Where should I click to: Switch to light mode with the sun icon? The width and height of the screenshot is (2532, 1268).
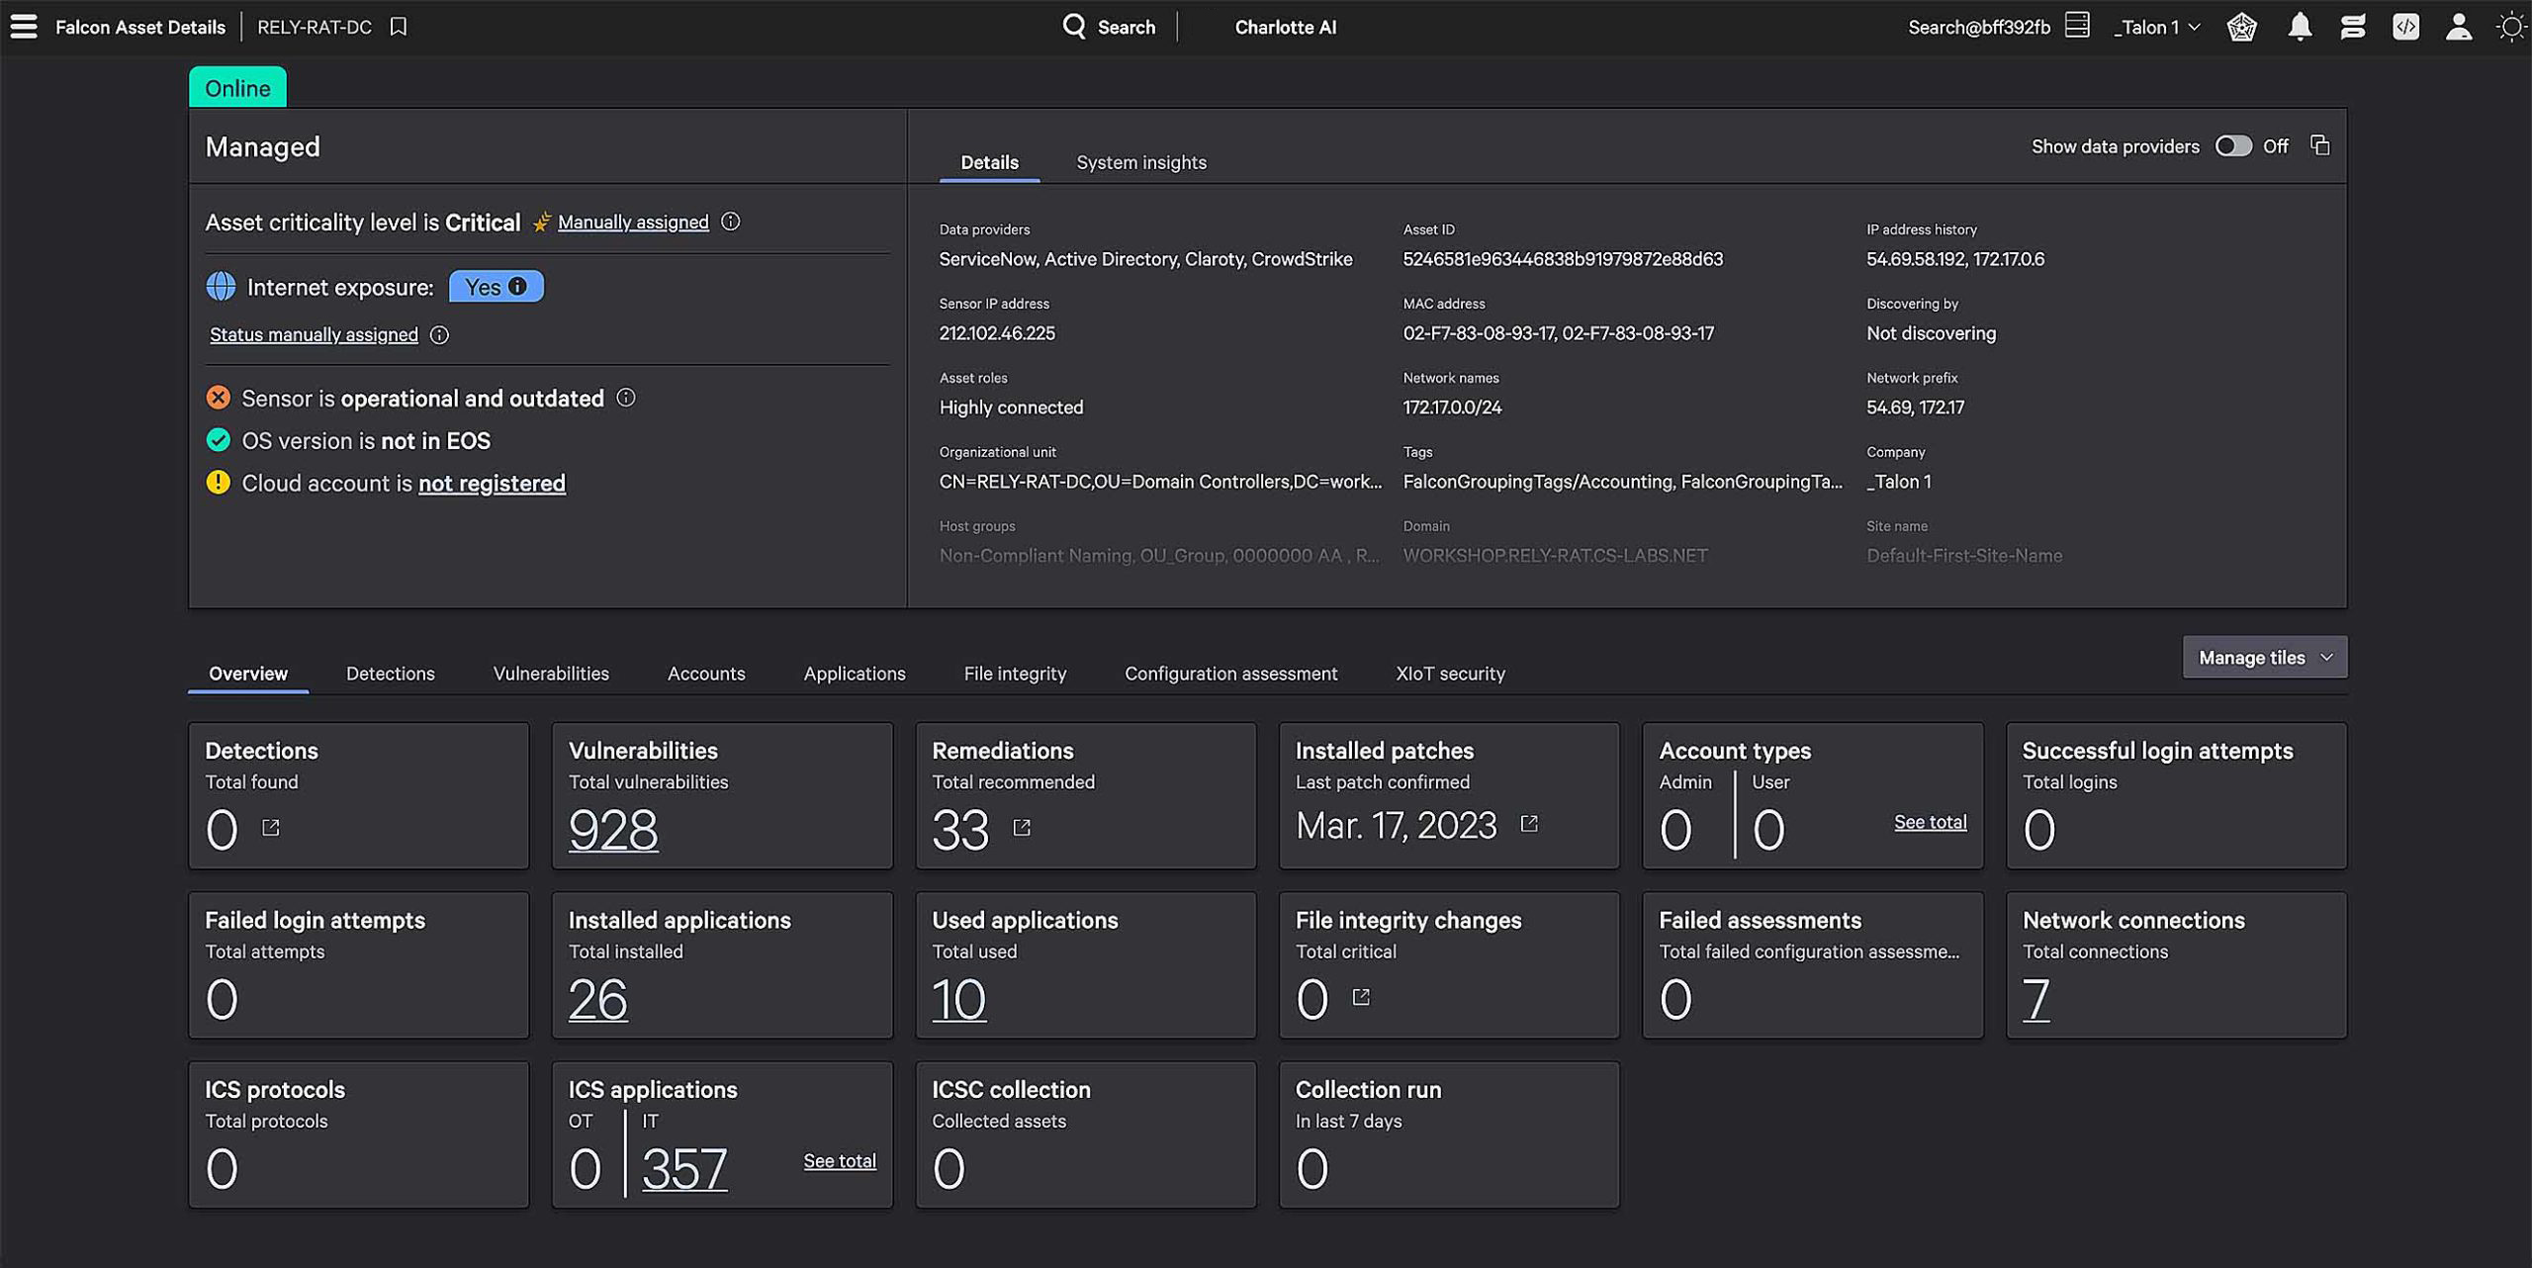coord(2510,27)
